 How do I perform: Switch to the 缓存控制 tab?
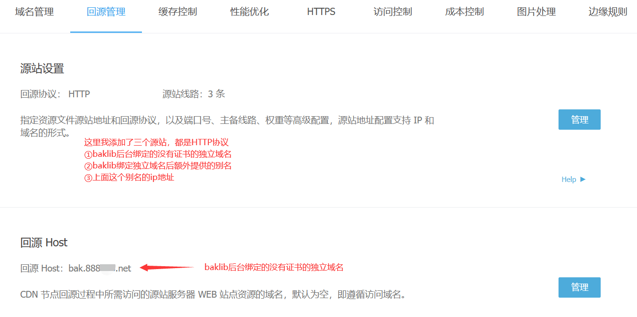[178, 12]
